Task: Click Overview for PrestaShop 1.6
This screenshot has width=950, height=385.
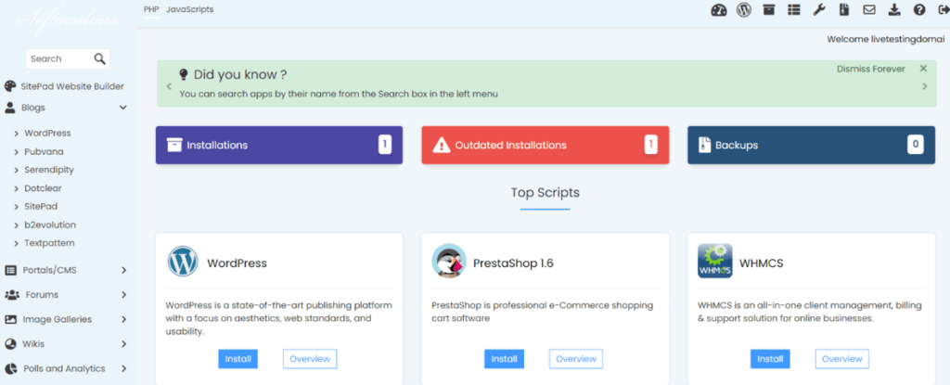Action: click(575, 359)
